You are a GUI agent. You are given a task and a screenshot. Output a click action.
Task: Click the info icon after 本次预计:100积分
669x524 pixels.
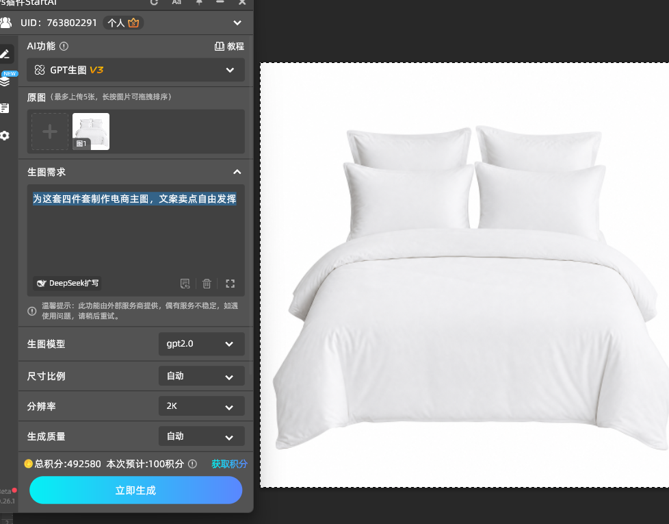tap(192, 464)
